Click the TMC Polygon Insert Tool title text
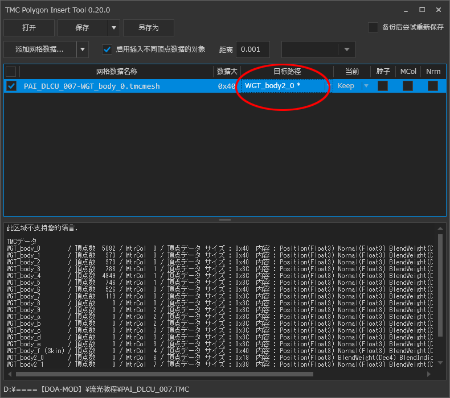The height and width of the screenshot is (398, 450). point(58,10)
